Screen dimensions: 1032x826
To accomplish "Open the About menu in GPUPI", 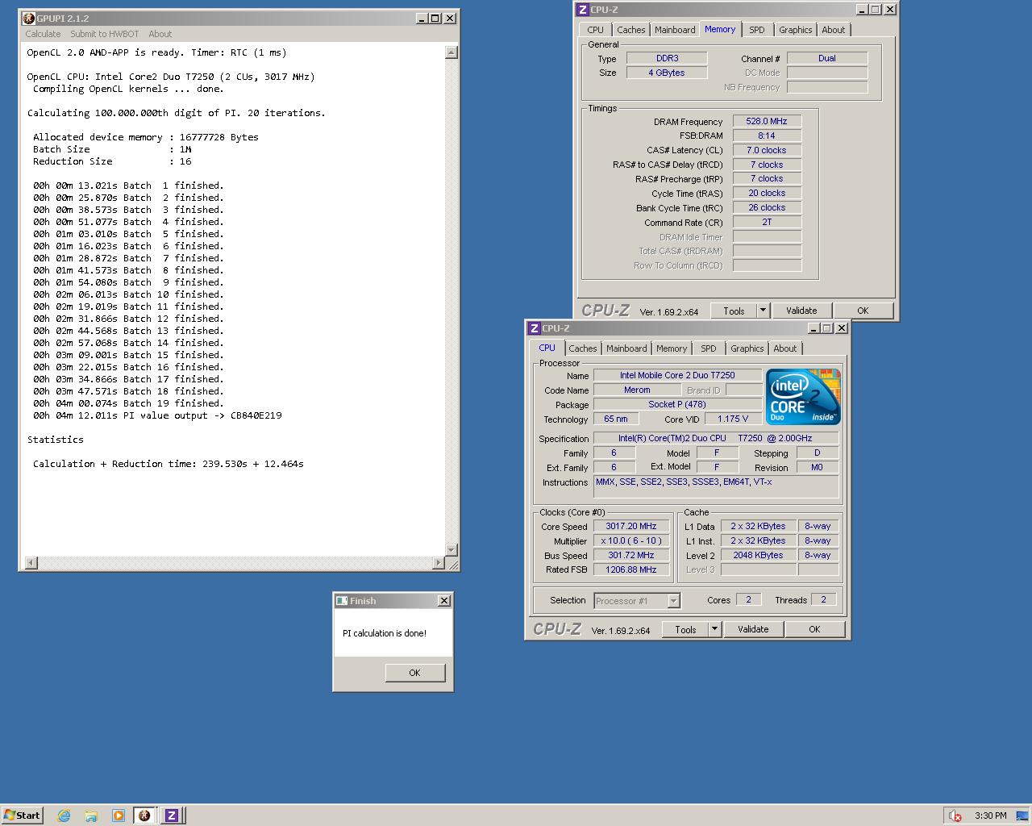I will 160,34.
